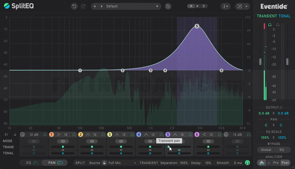
Task: Change band 6 high-shelf filter shape
Action: click(x=204, y=134)
